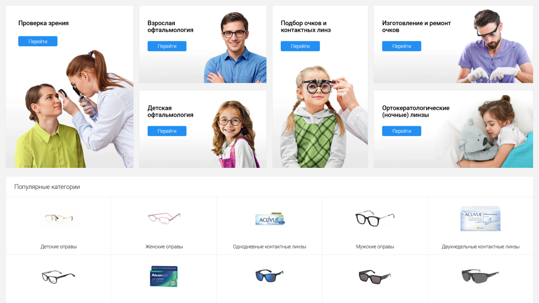
Task: Open Однодневные контактные линзы link
Action: [x=269, y=247]
